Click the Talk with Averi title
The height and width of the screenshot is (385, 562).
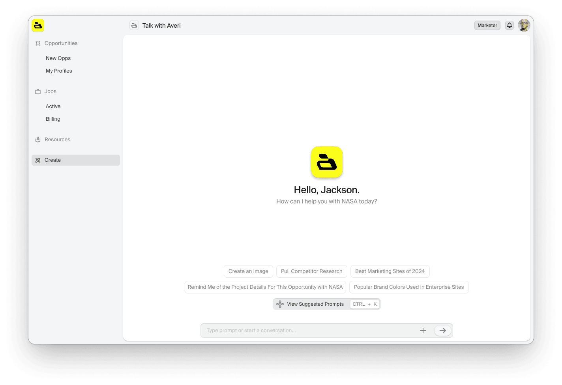pyautogui.click(x=161, y=26)
